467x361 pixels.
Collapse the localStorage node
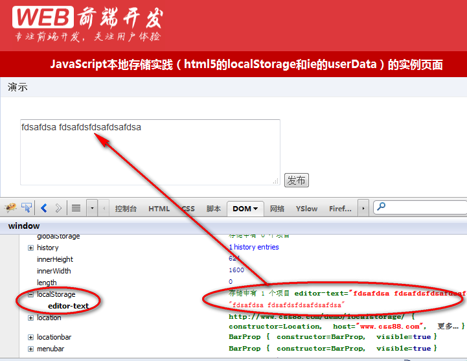tap(30, 294)
